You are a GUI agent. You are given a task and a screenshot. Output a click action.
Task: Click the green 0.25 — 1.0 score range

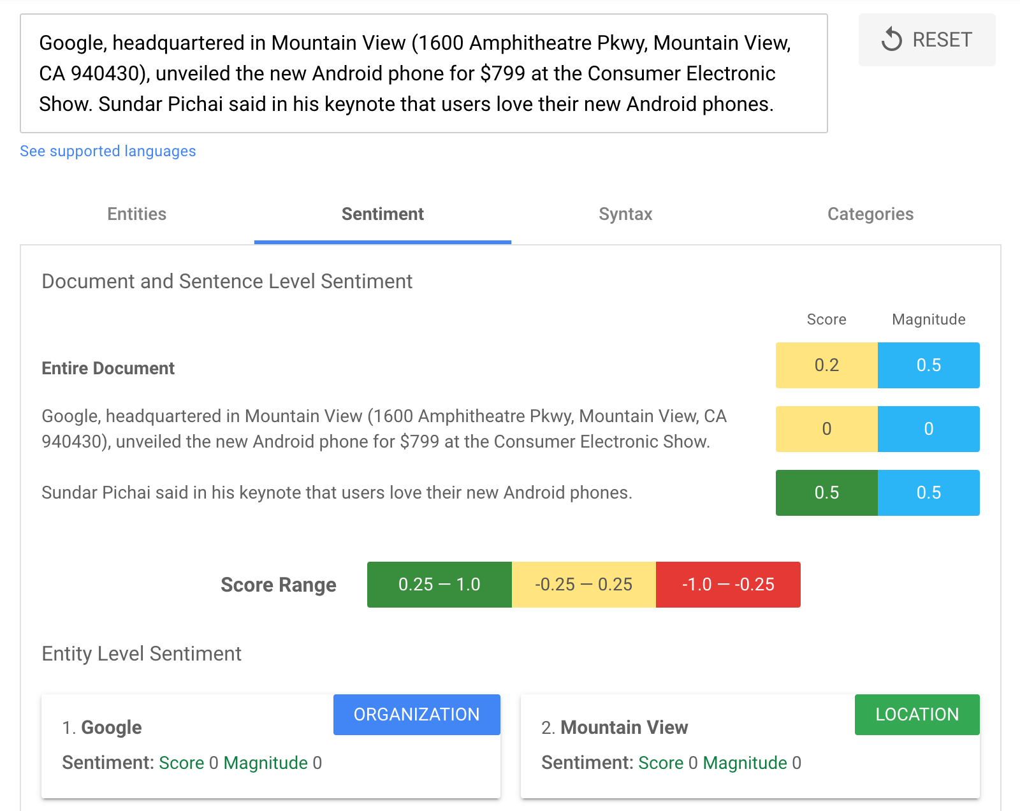[x=439, y=585]
